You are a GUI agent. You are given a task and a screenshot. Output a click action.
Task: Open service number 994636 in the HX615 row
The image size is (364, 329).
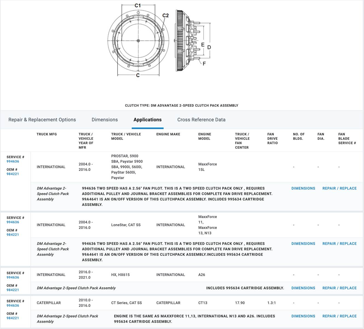coord(13,277)
